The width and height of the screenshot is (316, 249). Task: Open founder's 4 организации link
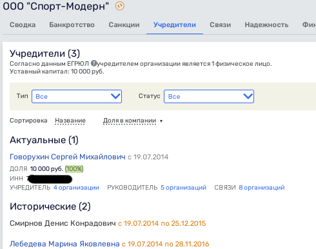76,188
